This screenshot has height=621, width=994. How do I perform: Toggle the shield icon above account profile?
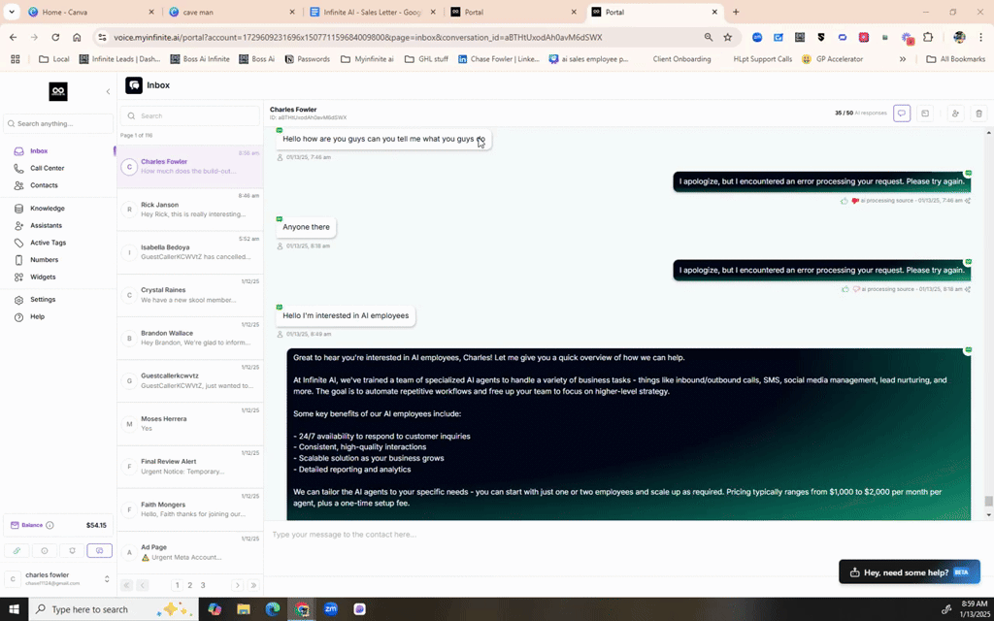coord(71,551)
